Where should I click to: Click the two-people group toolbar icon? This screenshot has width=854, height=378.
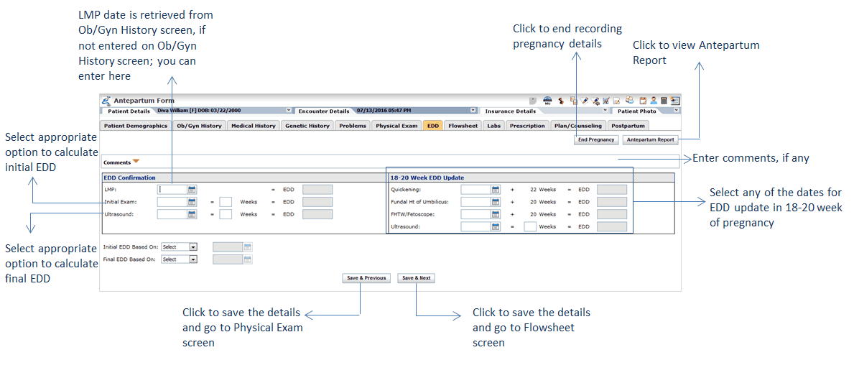tap(629, 101)
